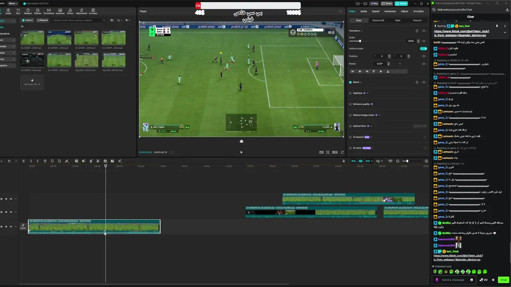Uncheck the Blend checkbox
Image resolution: width=511 pixels, height=287 pixels.
351,82
